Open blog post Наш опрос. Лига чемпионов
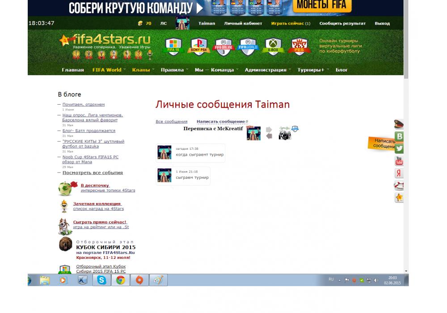 click(x=93, y=118)
